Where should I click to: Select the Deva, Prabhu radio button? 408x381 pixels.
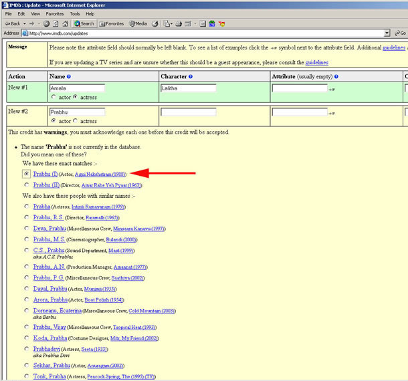26,228
